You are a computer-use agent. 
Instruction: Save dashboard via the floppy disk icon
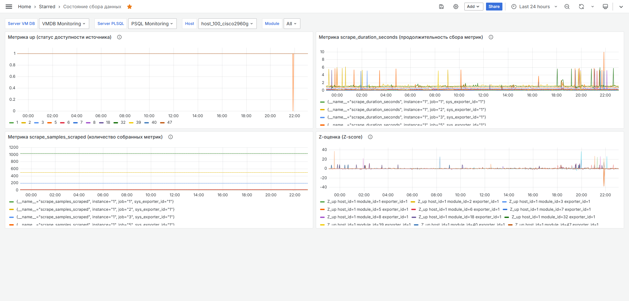[441, 7]
